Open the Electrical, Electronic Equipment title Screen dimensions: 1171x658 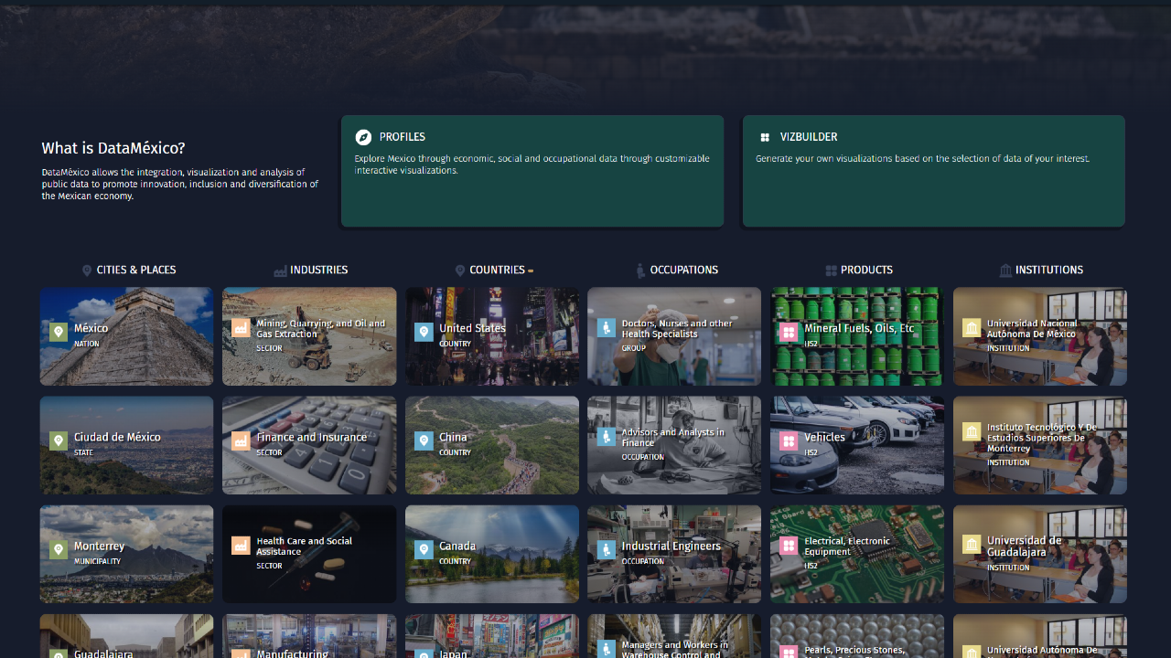pyautogui.click(x=847, y=546)
